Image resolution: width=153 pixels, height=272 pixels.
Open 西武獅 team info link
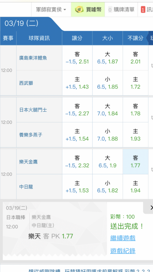coord(26,83)
